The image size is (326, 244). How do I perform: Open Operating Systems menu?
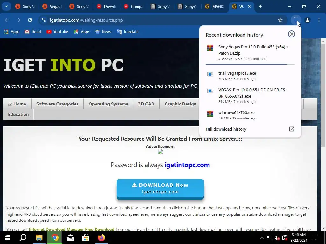click(x=108, y=104)
